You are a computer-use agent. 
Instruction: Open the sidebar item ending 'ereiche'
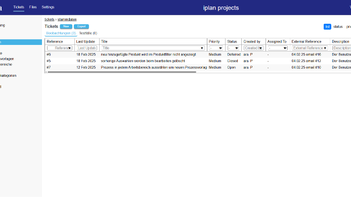(6, 64)
